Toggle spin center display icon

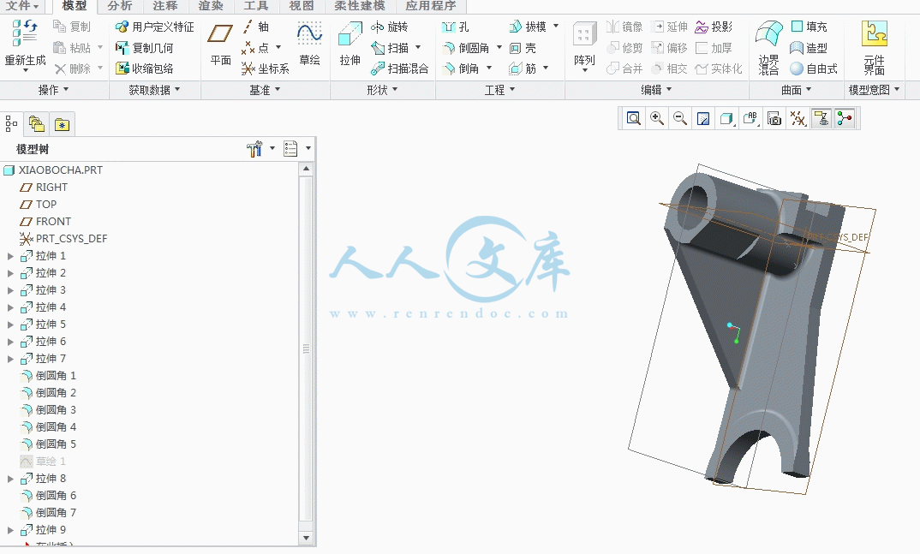845,119
